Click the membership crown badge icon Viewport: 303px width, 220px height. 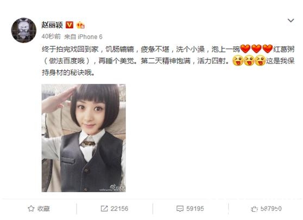point(80,25)
